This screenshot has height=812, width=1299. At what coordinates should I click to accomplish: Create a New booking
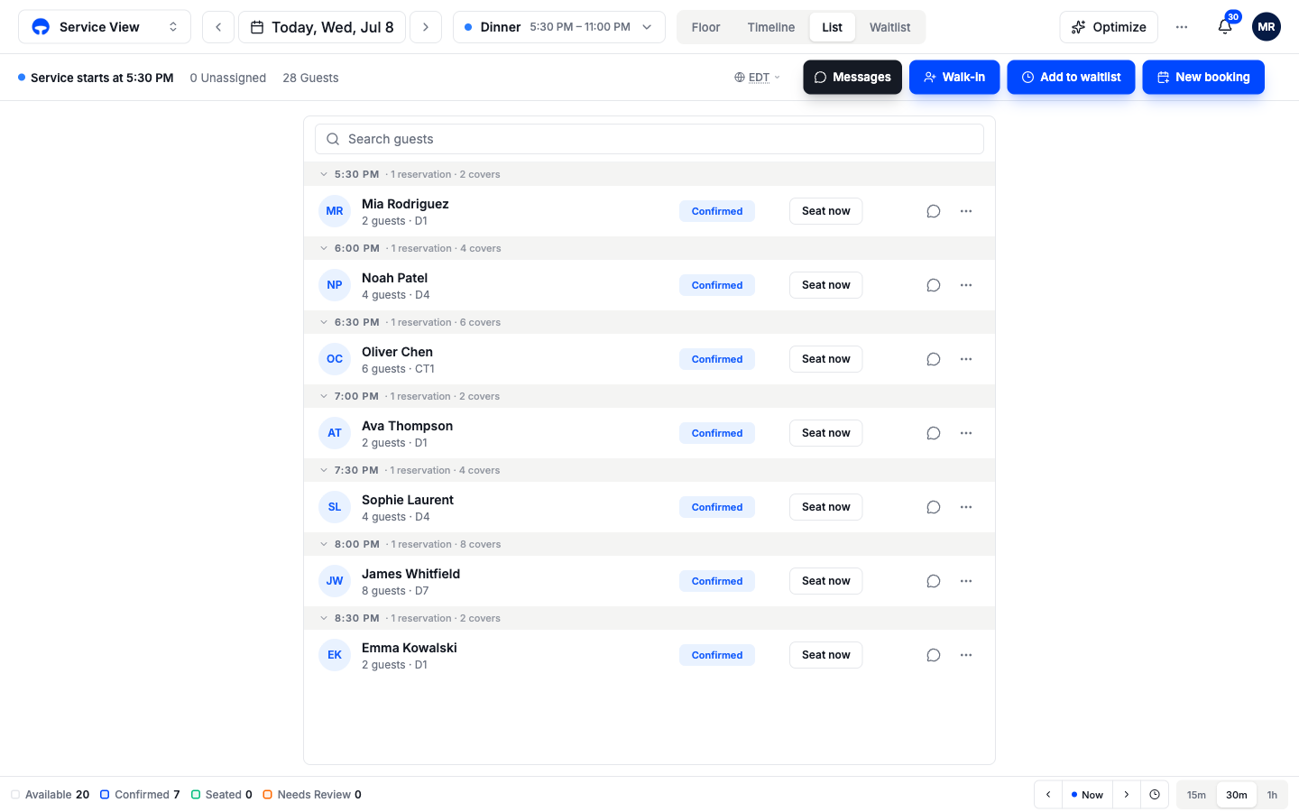click(x=1203, y=78)
